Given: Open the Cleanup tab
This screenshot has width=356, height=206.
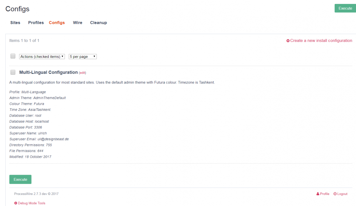Looking at the screenshot, I should tap(98, 22).
